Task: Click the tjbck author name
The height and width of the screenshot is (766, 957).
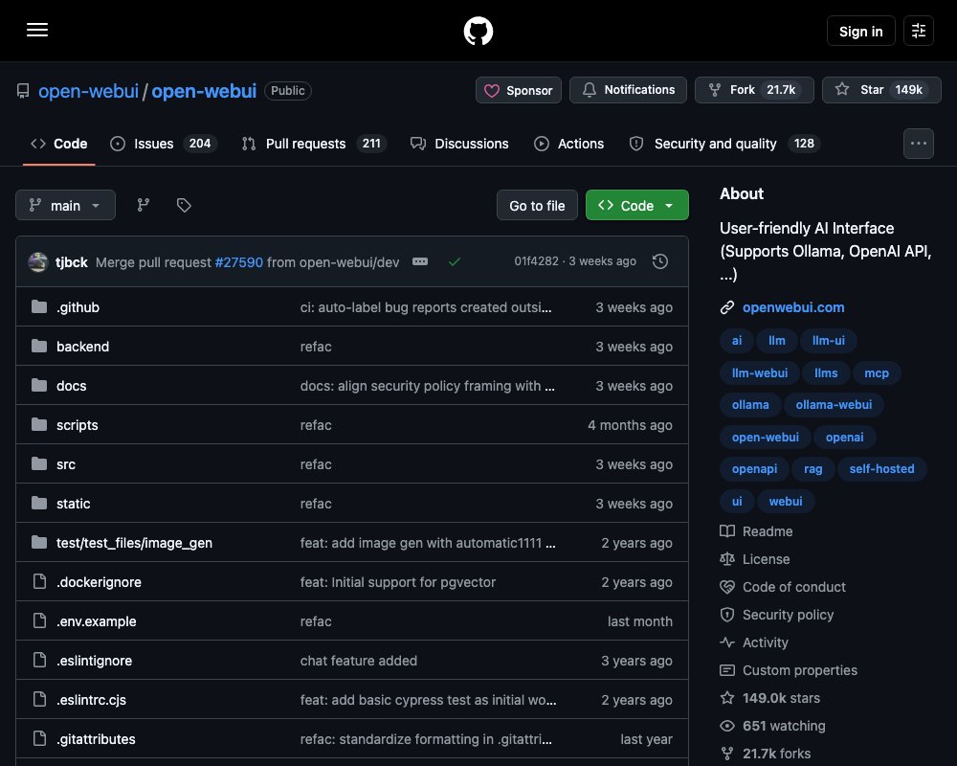Action: pyautogui.click(x=72, y=262)
